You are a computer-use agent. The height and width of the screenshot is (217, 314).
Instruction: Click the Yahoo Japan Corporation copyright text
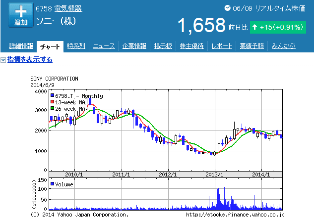79,215
